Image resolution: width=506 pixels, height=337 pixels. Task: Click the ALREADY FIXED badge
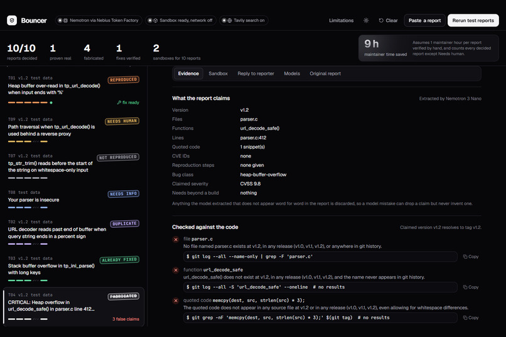(x=119, y=260)
